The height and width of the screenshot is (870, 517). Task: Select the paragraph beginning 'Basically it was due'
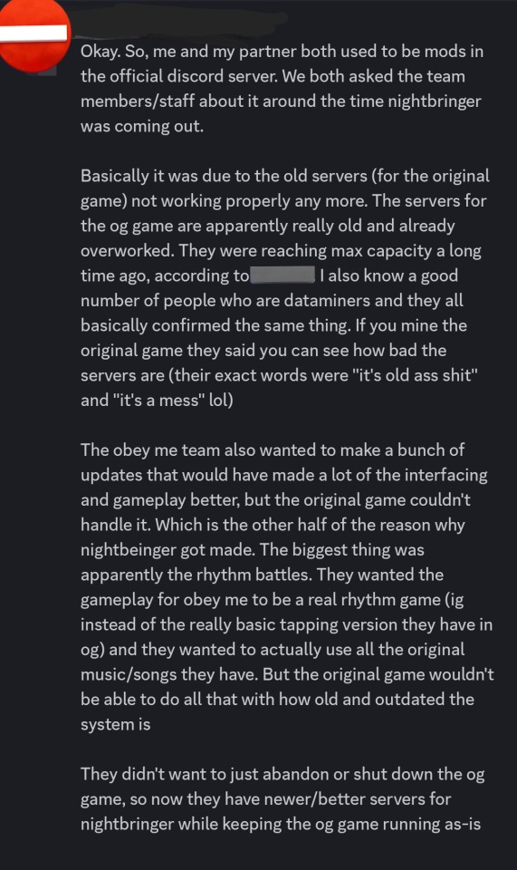(x=285, y=288)
